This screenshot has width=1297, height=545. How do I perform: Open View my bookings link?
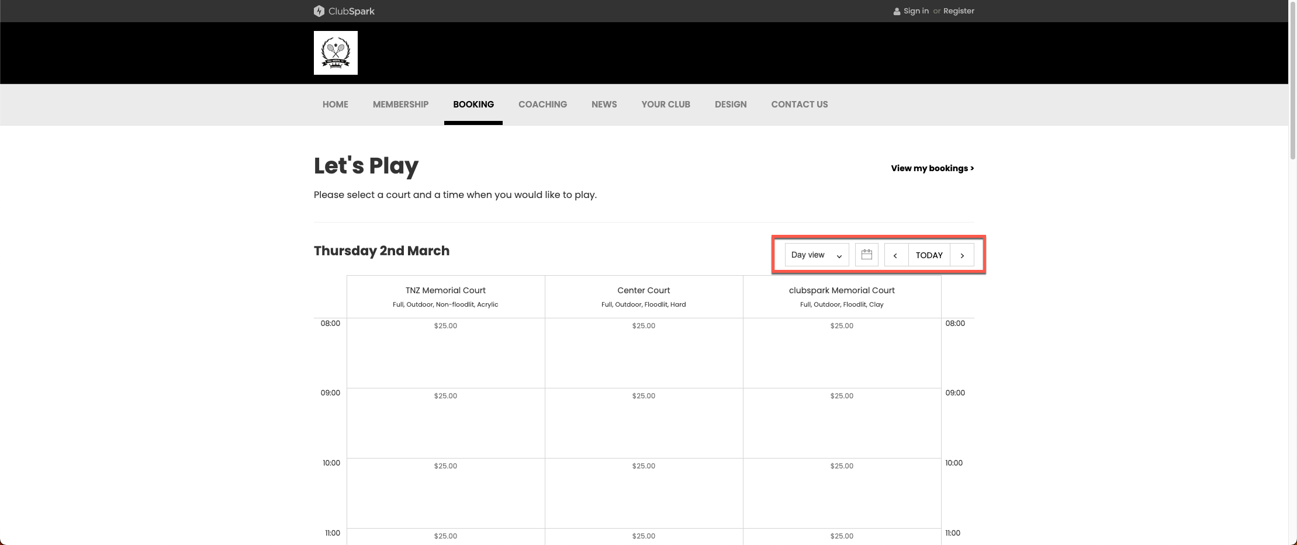[932, 168]
